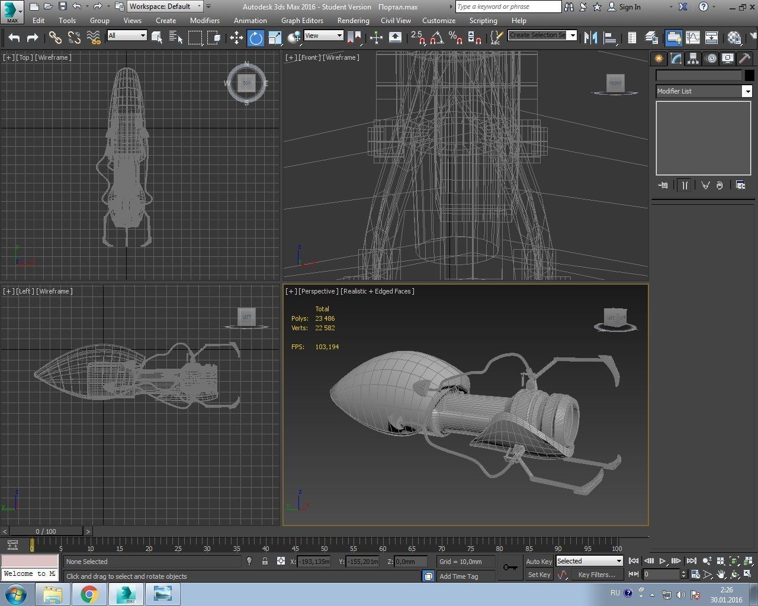Open the Hierarchy command panel tab
Viewport: 758px width, 606px height.
[x=693, y=59]
